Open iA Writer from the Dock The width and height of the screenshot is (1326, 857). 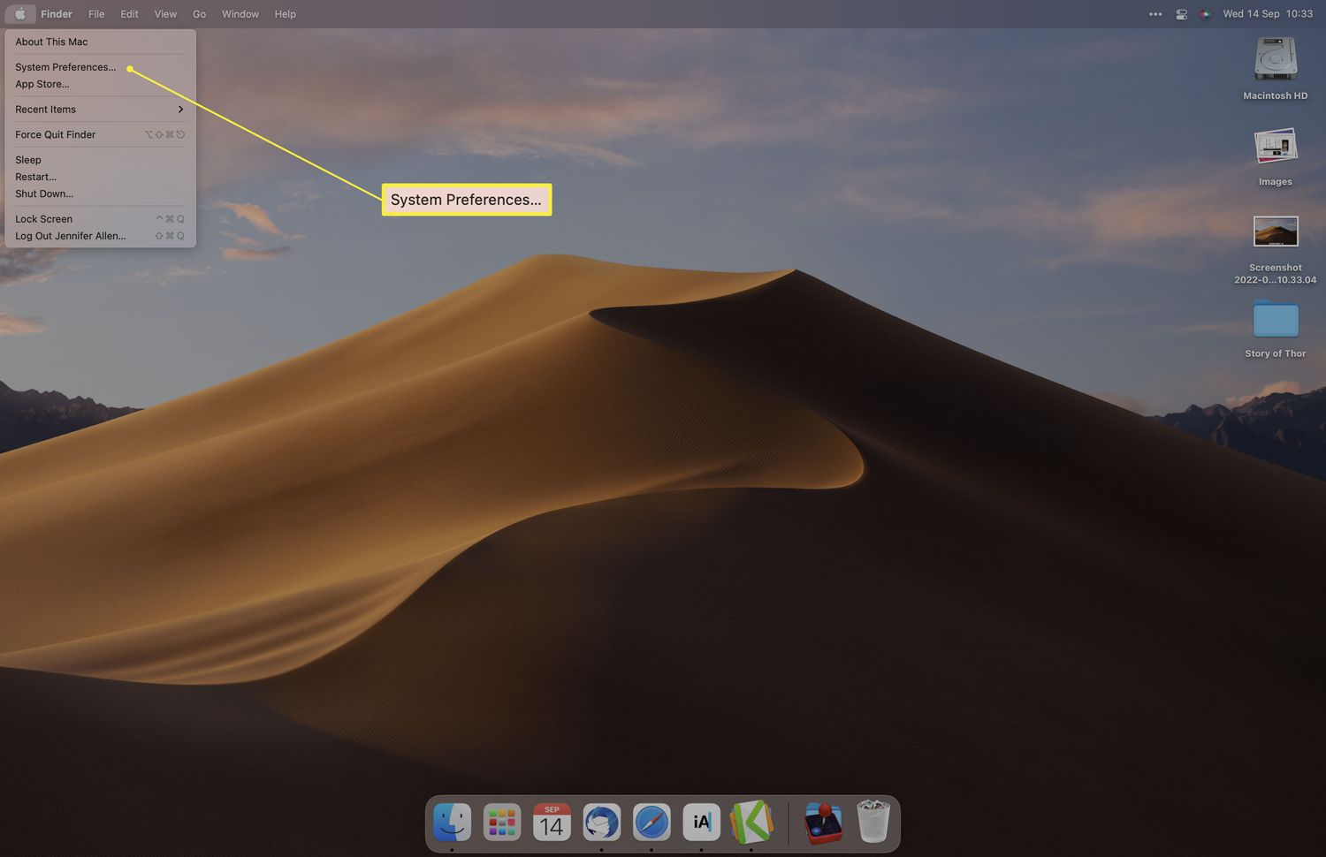(x=701, y=823)
